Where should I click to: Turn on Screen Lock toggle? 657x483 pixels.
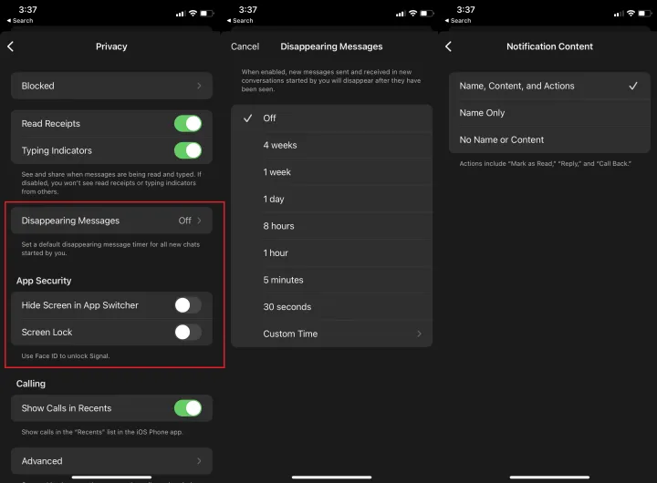[x=187, y=332]
